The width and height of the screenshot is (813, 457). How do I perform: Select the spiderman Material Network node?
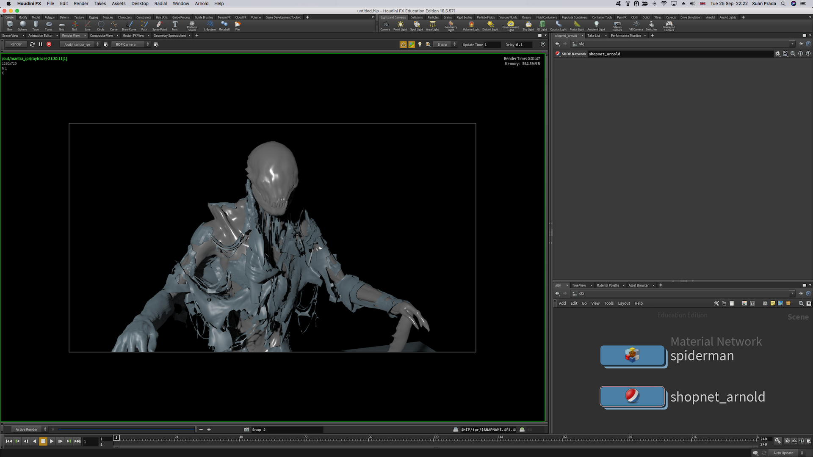tap(632, 355)
